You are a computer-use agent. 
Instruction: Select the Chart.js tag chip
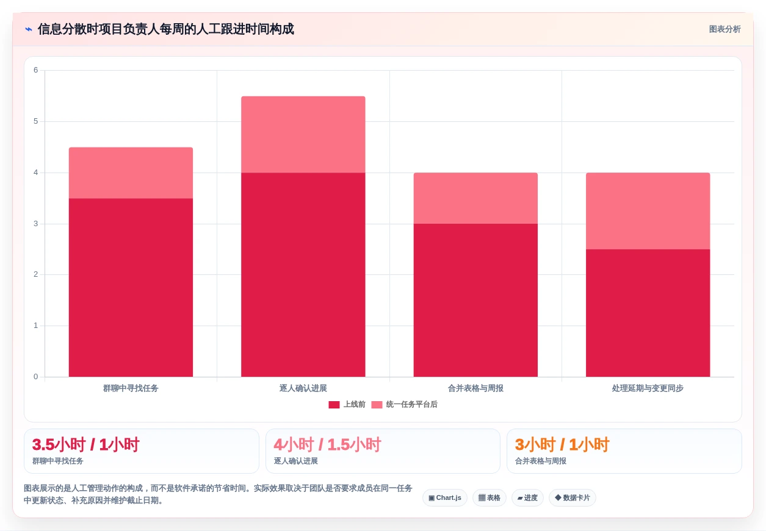445,497
